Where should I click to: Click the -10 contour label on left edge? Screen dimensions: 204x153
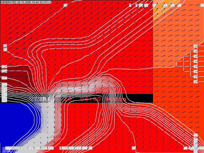pos(4,67)
